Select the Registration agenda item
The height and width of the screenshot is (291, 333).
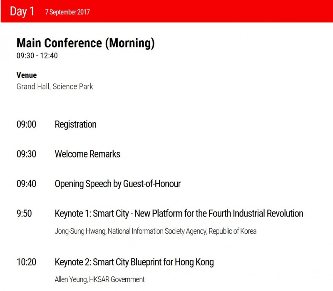(75, 124)
